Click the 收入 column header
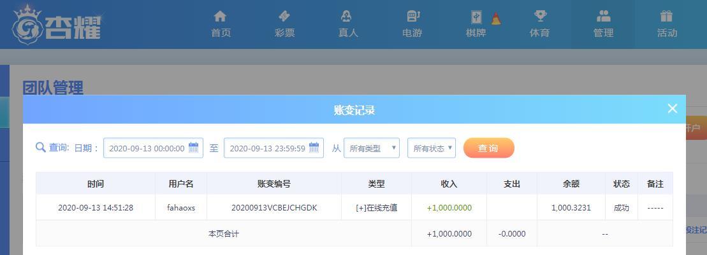This screenshot has height=255, width=707. [449, 184]
